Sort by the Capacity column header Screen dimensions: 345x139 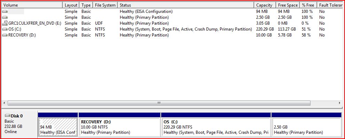tap(264, 5)
